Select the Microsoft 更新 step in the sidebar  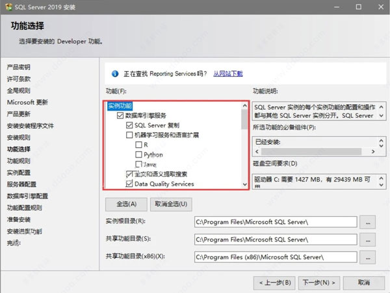tap(27, 102)
